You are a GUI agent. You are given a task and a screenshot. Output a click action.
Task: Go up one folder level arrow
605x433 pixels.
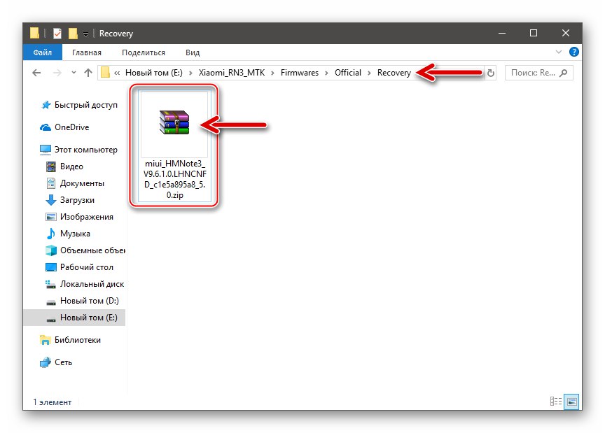click(x=88, y=73)
